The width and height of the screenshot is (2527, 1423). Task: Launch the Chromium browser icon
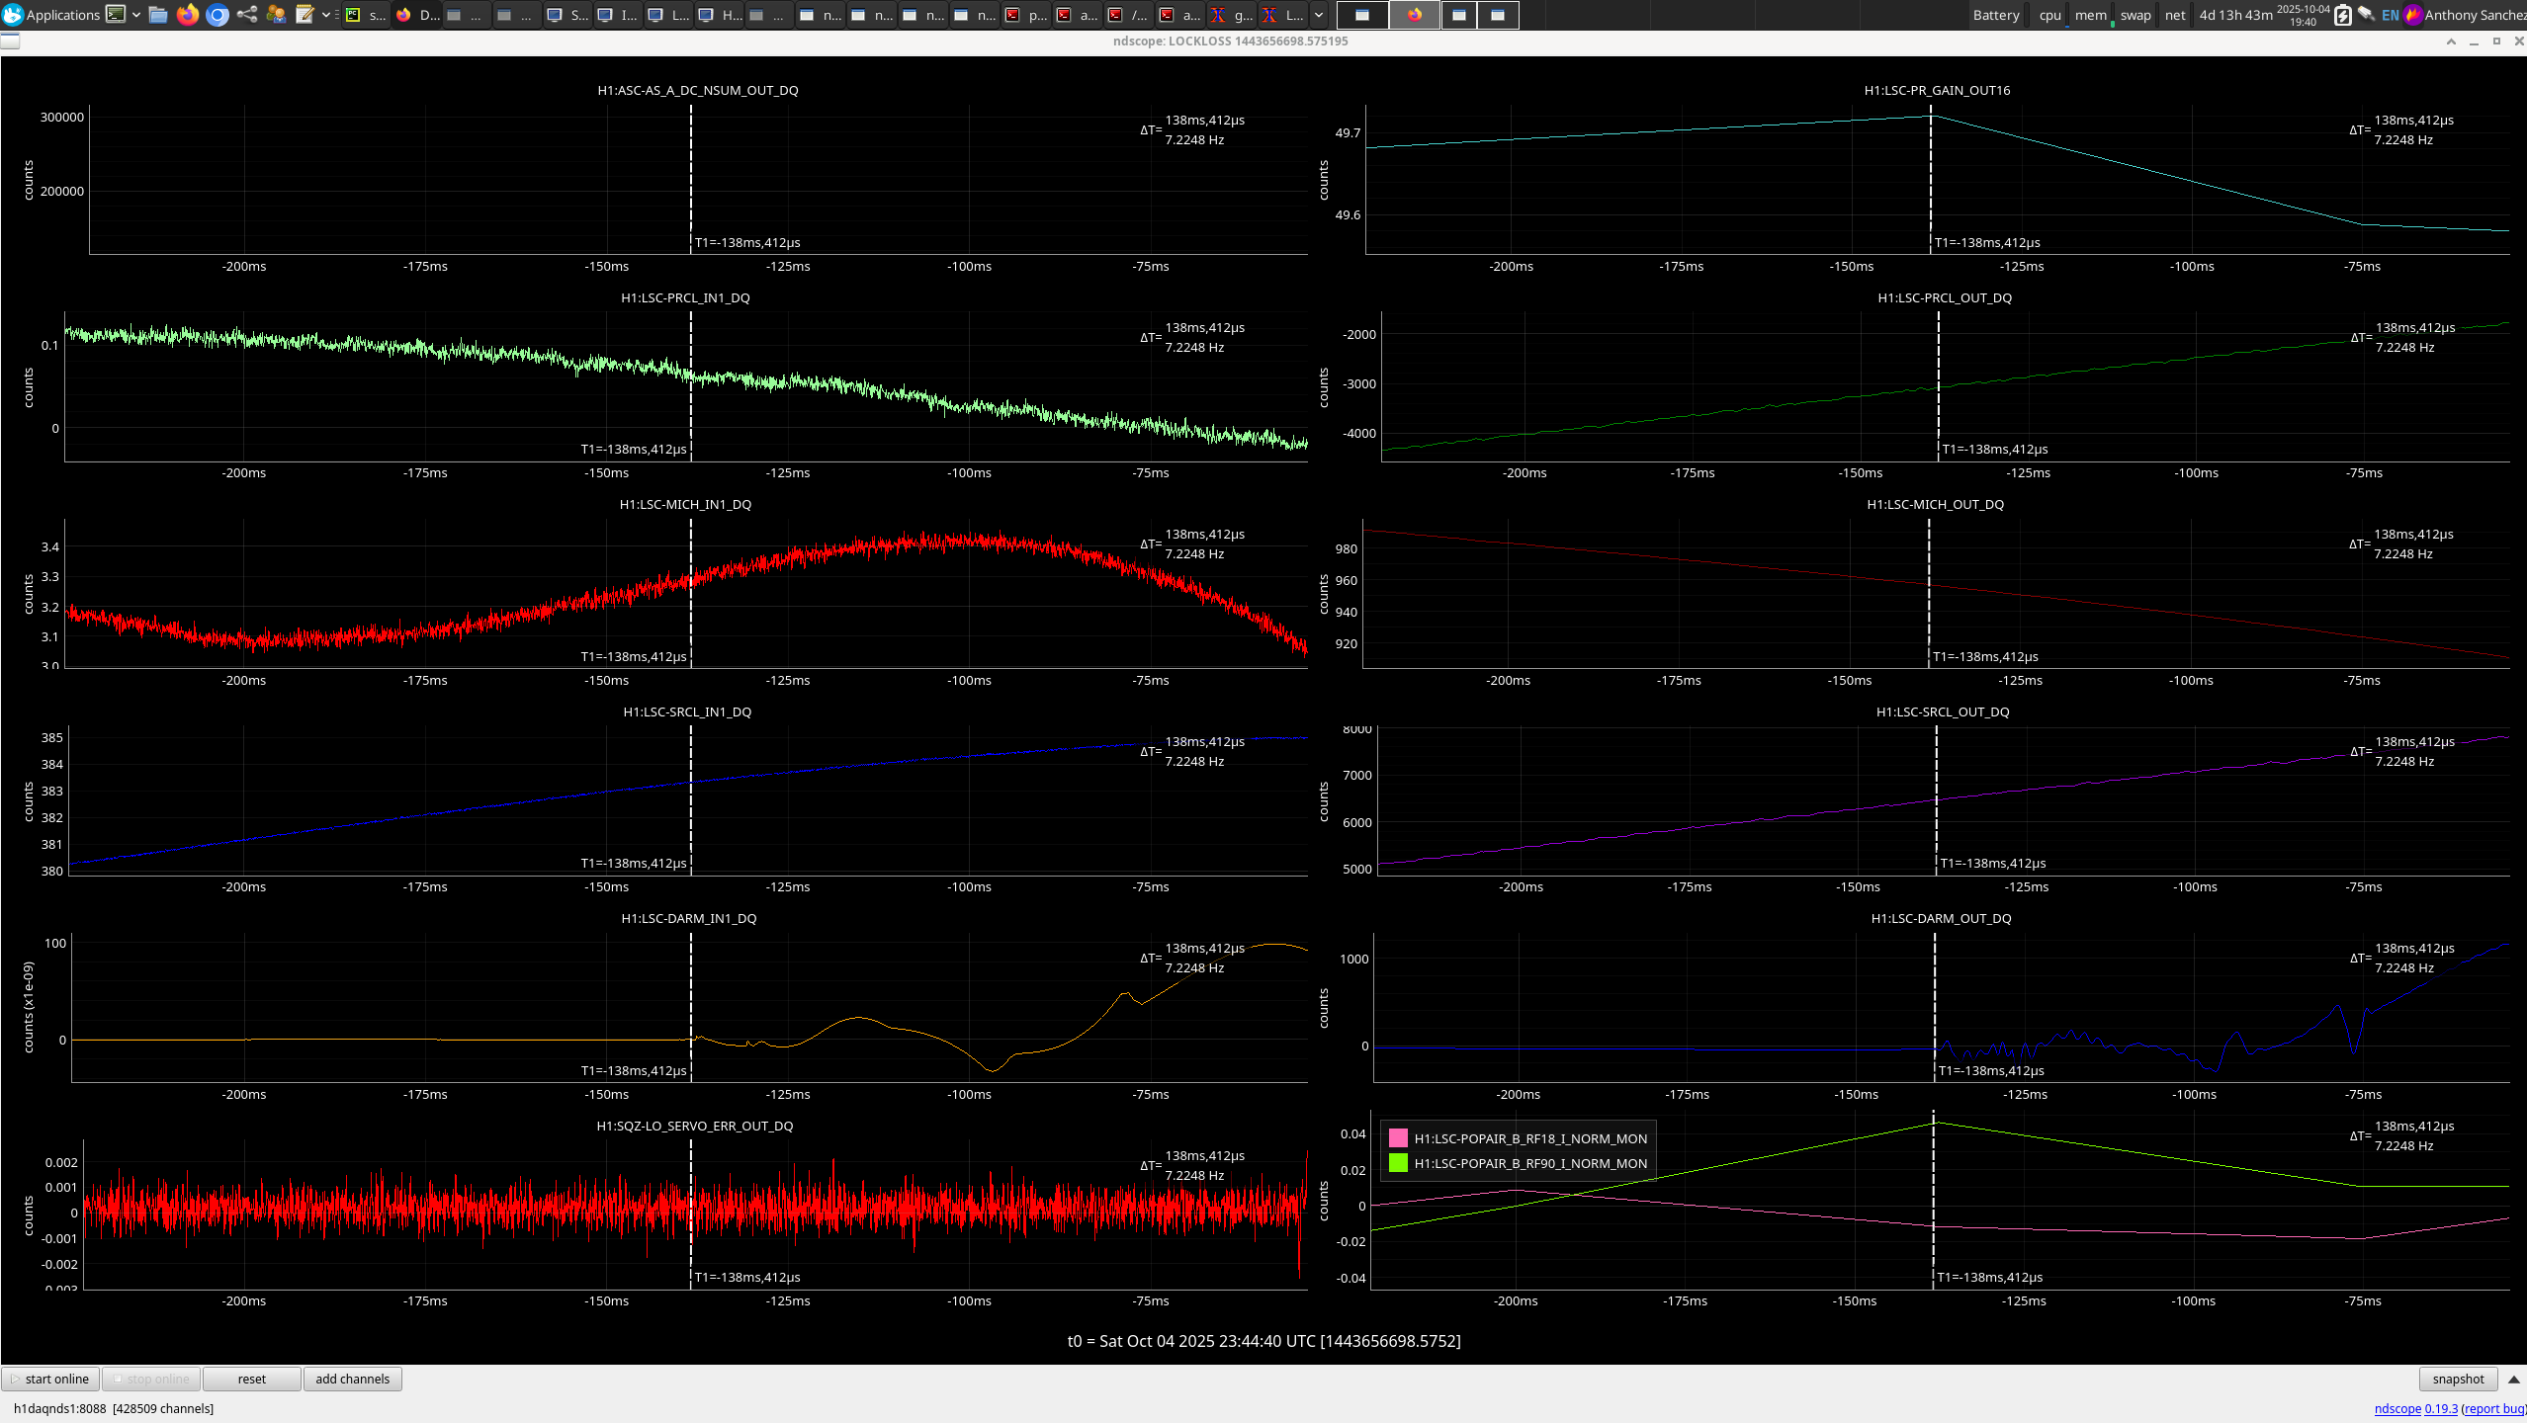click(218, 14)
